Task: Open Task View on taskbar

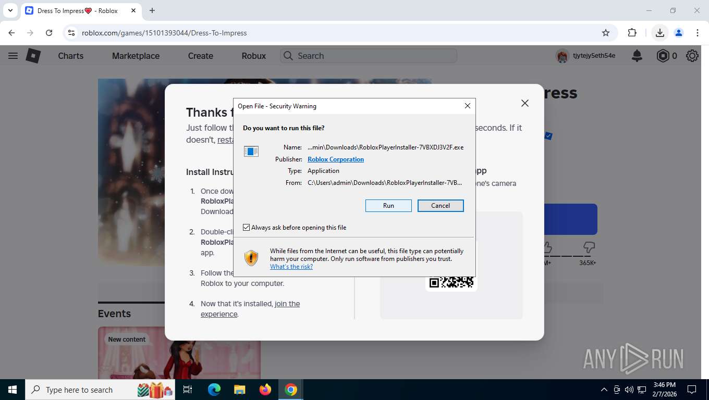Action: pyautogui.click(x=188, y=390)
